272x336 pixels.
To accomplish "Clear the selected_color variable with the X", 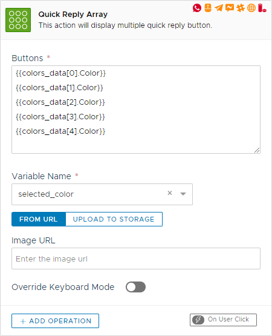I will [x=170, y=193].
